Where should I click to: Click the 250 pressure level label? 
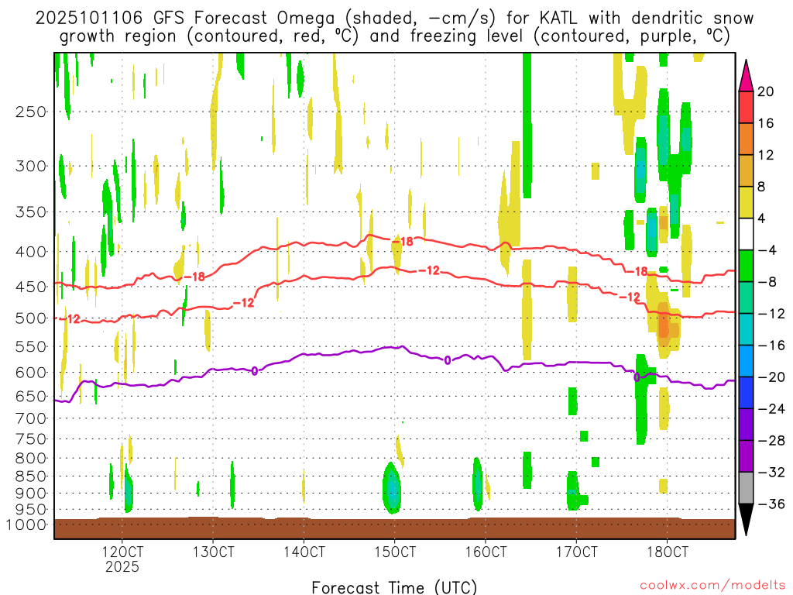pyautogui.click(x=31, y=112)
